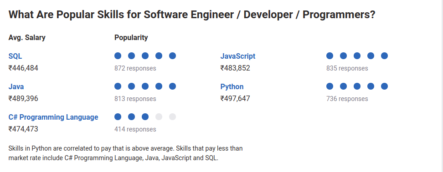The image size is (443, 172).
Task: Click the 872 responses text
Action: coord(135,68)
